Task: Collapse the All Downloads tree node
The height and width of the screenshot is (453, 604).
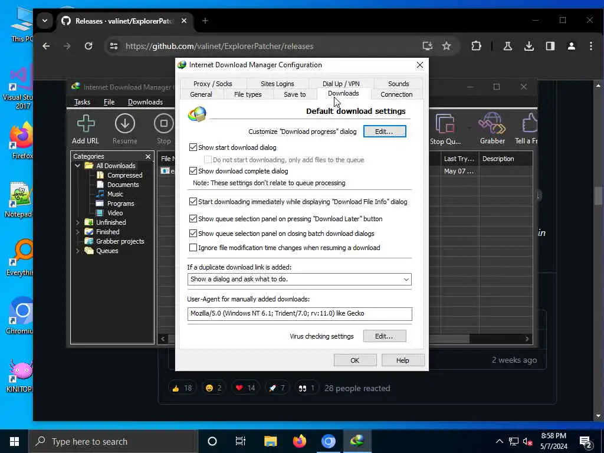Action: (x=77, y=166)
